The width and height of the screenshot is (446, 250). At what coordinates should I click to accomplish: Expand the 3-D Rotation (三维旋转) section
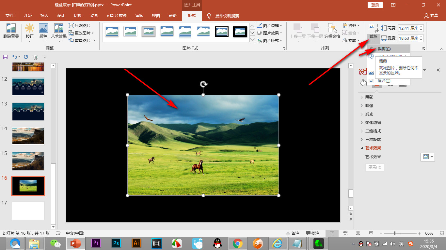[373, 139]
